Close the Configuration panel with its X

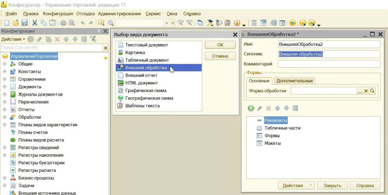(x=105, y=31)
